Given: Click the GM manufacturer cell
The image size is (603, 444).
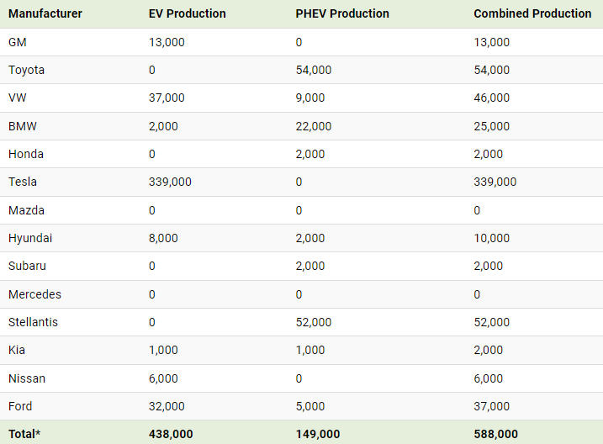Looking at the screenshot, I should point(18,42).
